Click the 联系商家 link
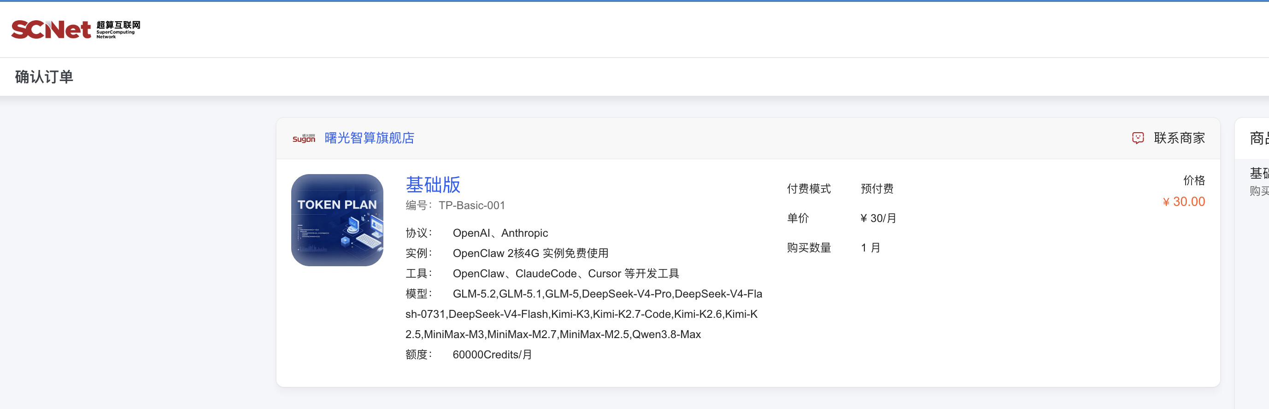This screenshot has height=409, width=1269. tap(1179, 138)
